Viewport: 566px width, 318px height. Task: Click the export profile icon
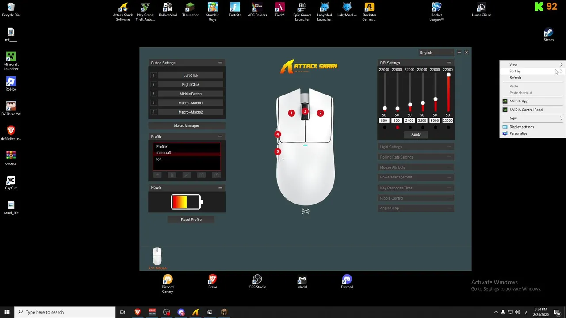[216, 175]
